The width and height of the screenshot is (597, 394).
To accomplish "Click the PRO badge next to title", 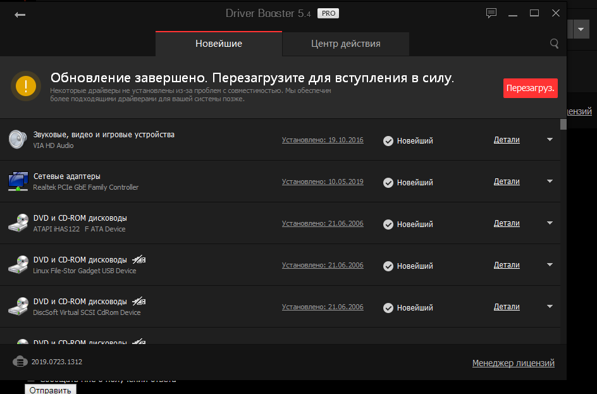I will click(328, 13).
